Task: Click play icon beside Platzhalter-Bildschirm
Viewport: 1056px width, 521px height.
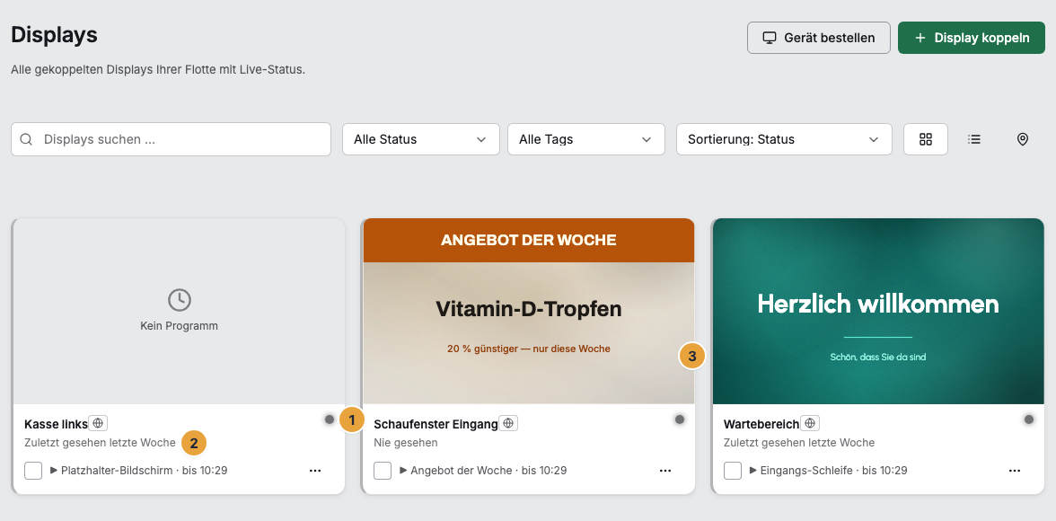Action: click(x=54, y=471)
